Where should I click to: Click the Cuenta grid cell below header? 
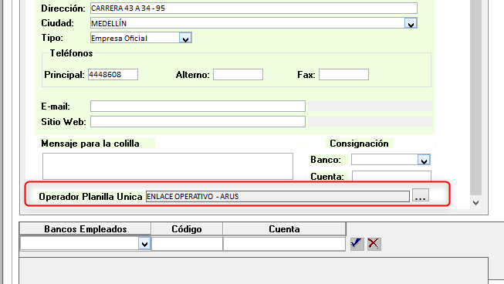point(284,244)
